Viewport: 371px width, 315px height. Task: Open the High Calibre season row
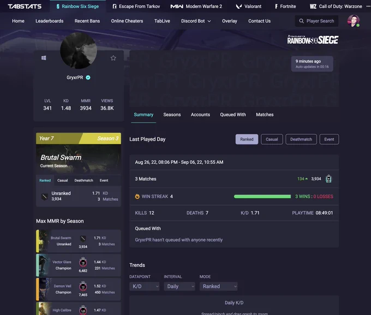[79, 308]
